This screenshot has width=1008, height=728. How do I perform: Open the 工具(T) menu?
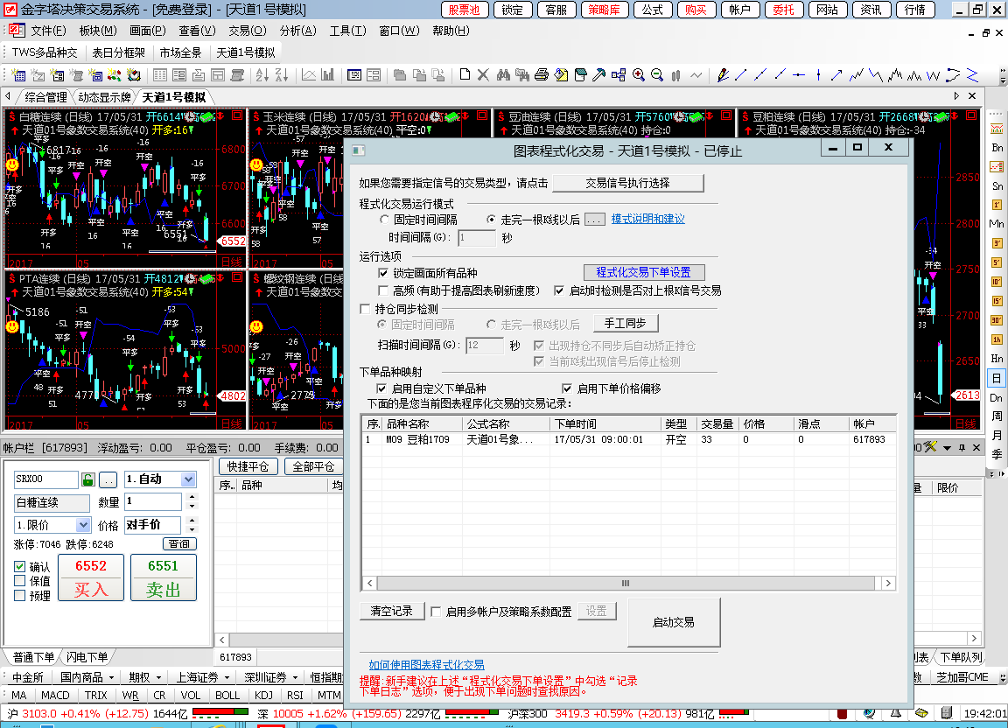pyautogui.click(x=347, y=31)
